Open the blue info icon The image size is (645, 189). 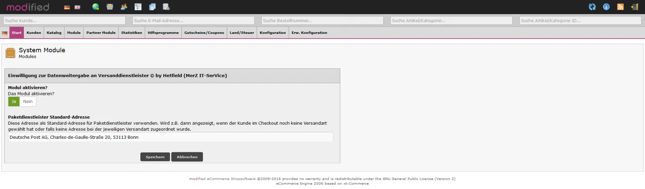pos(606,7)
